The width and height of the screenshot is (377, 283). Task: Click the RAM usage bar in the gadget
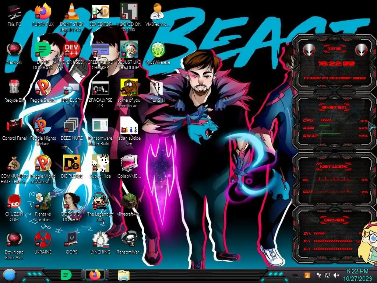click(x=325, y=126)
